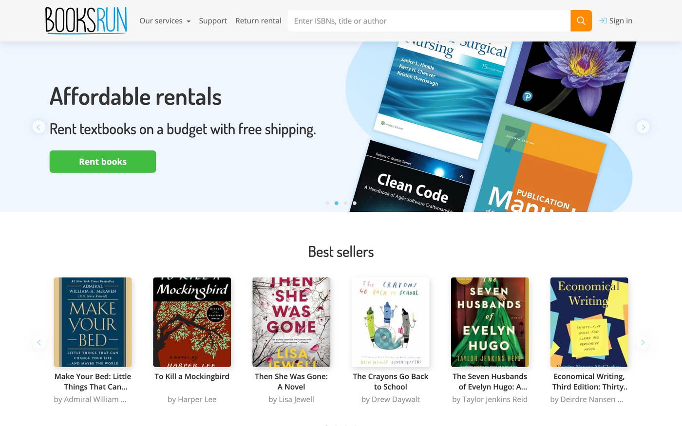
Task: Click the Sign in arrow icon
Action: coord(603,20)
